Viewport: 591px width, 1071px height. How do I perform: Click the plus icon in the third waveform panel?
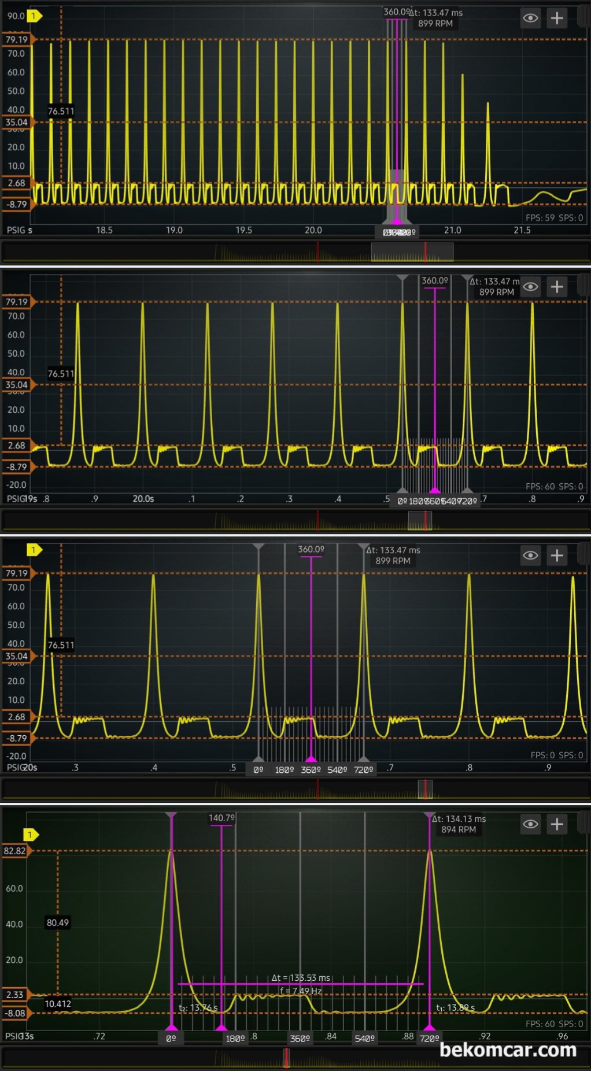click(x=557, y=555)
